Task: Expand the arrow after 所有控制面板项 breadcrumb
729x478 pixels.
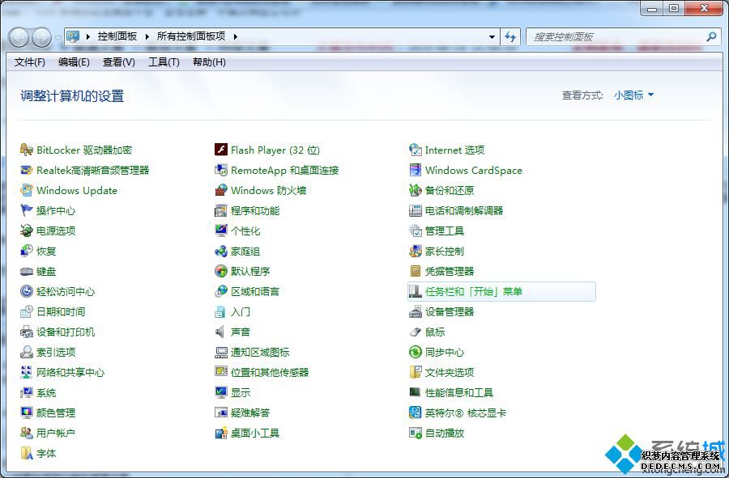Action: pyautogui.click(x=236, y=36)
